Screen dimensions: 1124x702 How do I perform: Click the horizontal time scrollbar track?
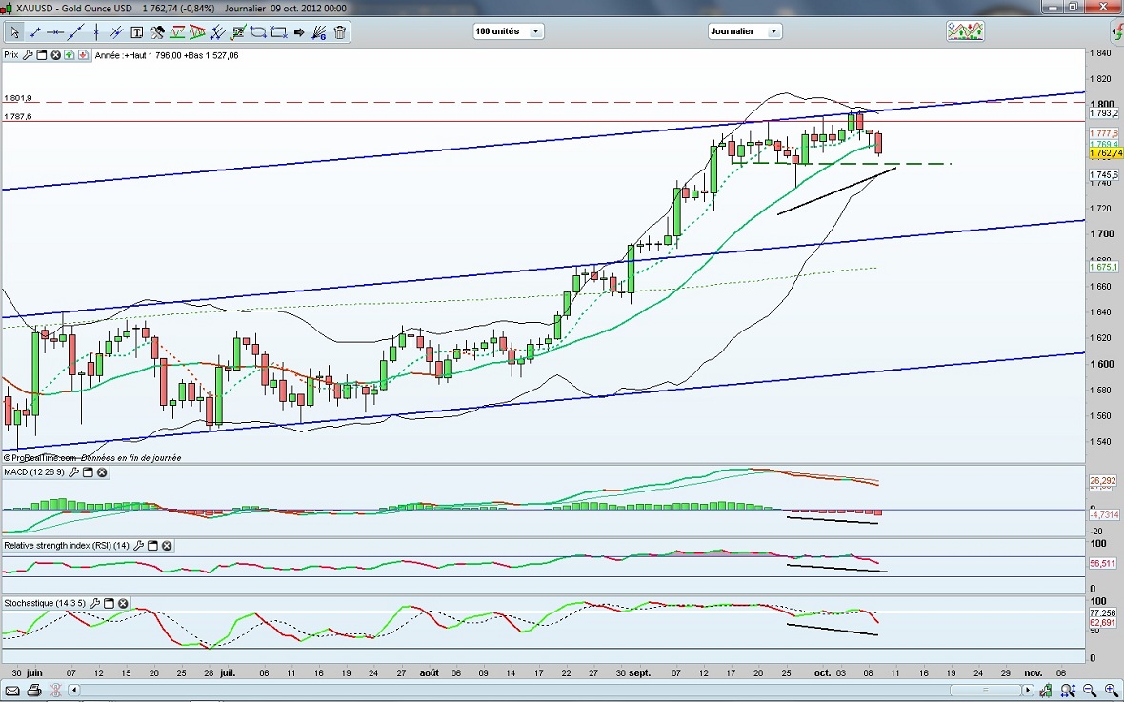tap(572, 689)
